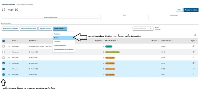Image resolution: width=200 pixels, height=94 pixels.
Task: Choose Relatório from the menu
Action: click(x=64, y=34)
